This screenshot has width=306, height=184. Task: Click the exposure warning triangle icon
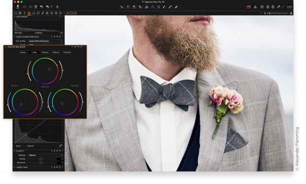[x=255, y=7]
